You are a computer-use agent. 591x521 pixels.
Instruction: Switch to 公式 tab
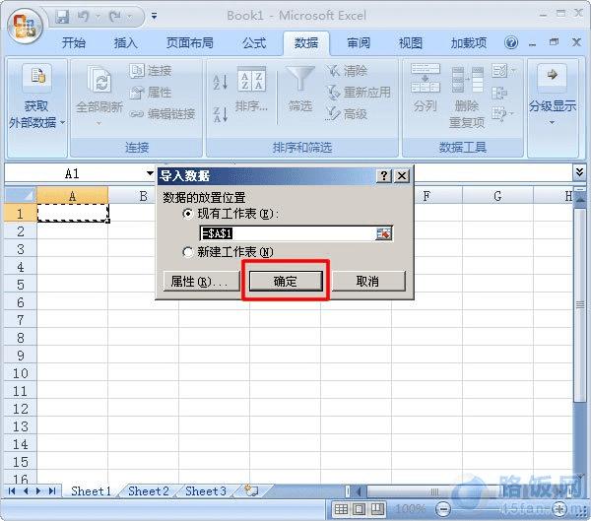[x=254, y=43]
